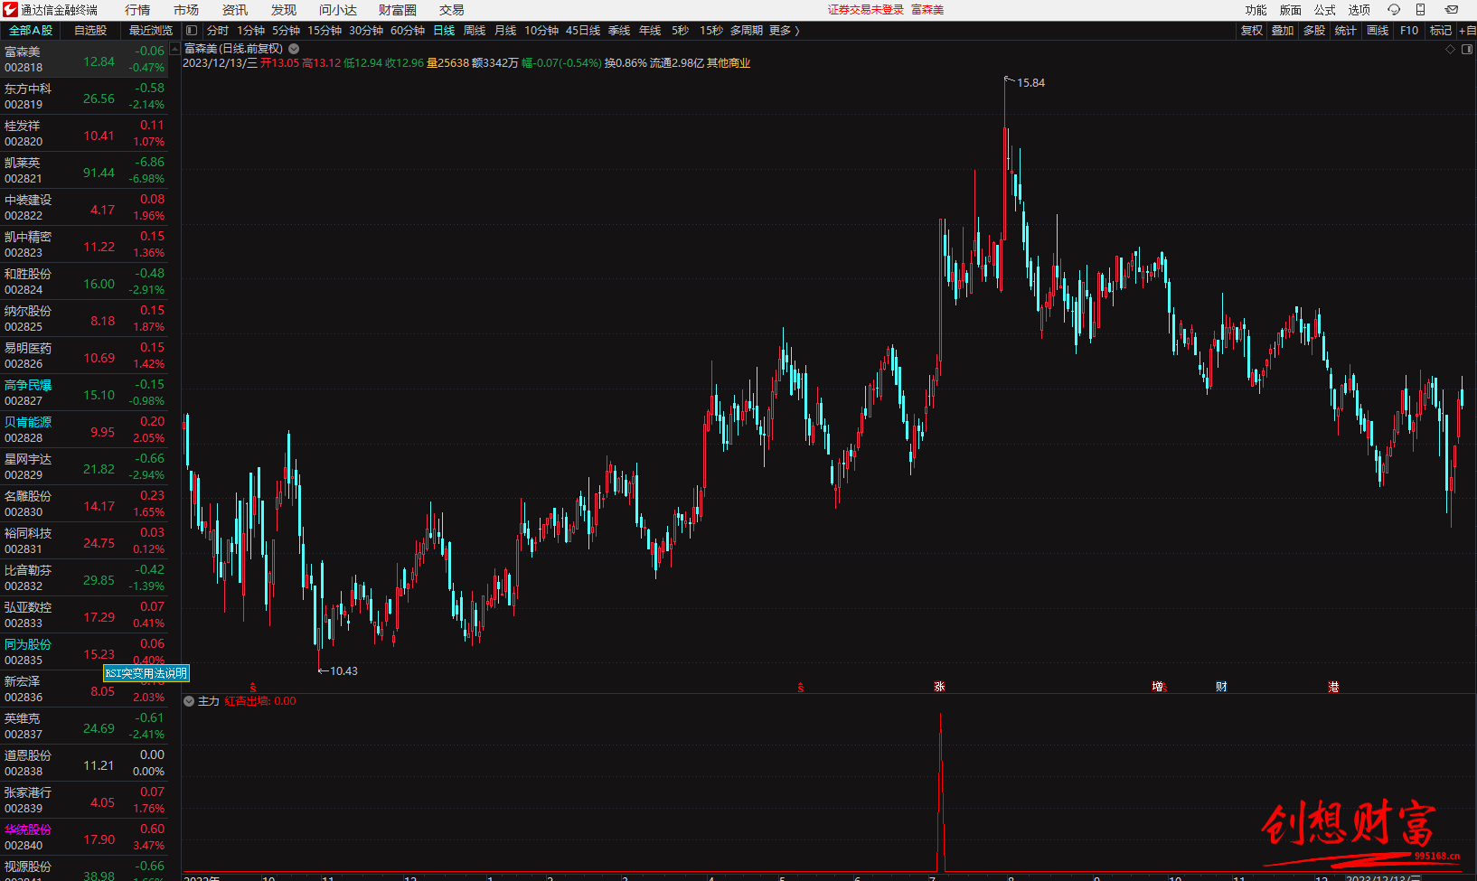1477x881 pixels.
Task: Open the 资讯 menu
Action: [235, 10]
